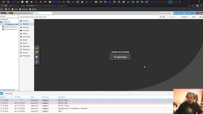Viewport: 203px width, 114px height.
Task: Click the noVNC logo handle
Action: pyautogui.click(x=37, y=48)
